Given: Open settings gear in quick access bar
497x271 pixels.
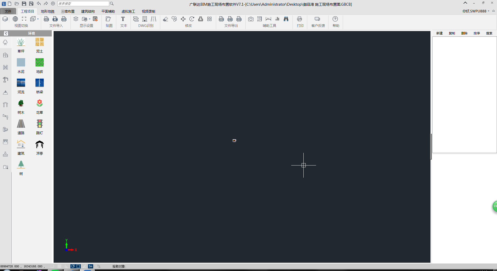Looking at the screenshot, I should [x=53, y=4].
